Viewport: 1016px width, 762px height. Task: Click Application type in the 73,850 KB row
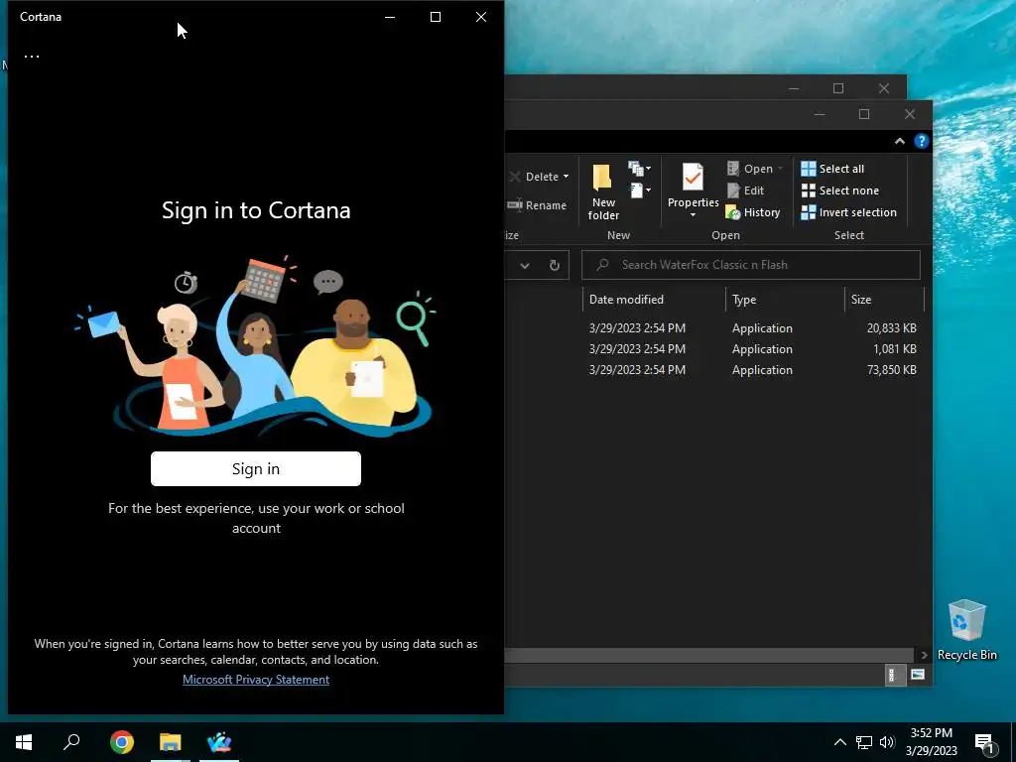(762, 369)
